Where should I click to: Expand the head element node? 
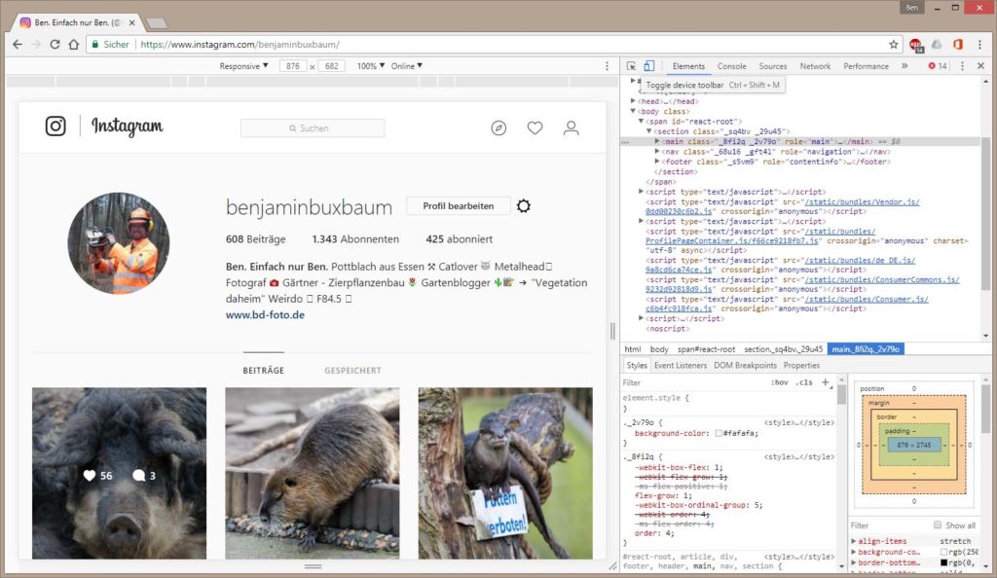[633, 101]
